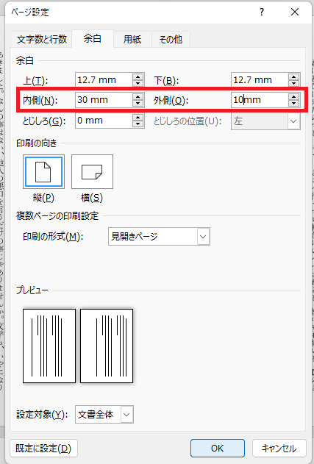Click the help question mark icon
The height and width of the screenshot is (464, 314).
262,12
